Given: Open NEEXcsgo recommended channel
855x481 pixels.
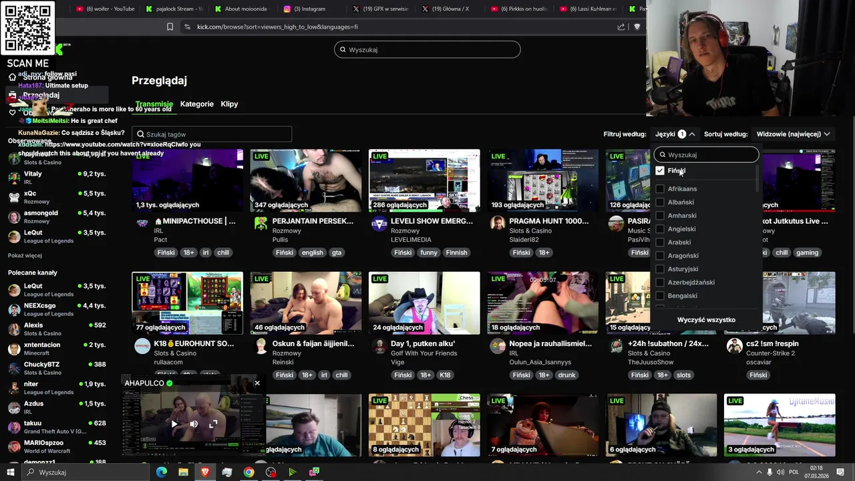Looking at the screenshot, I should [57, 309].
